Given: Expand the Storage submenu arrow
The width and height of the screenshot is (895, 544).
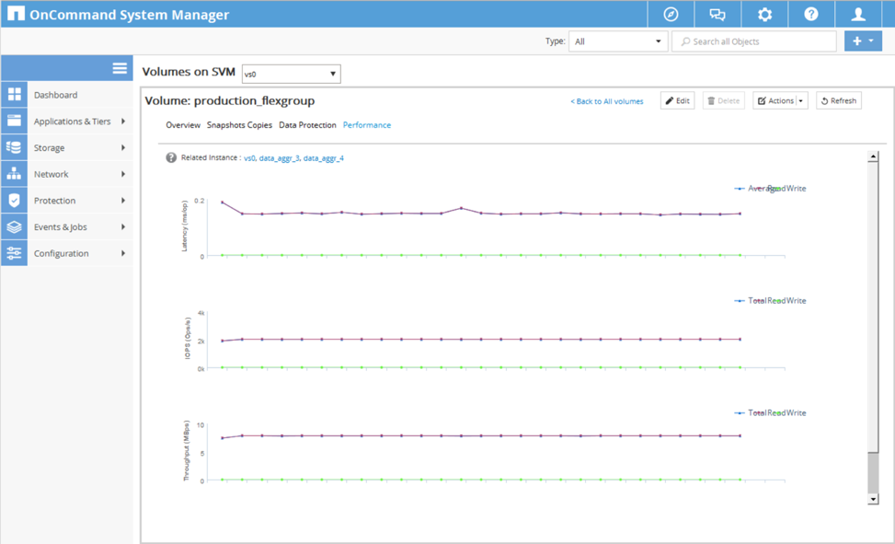Looking at the screenshot, I should pyautogui.click(x=123, y=147).
